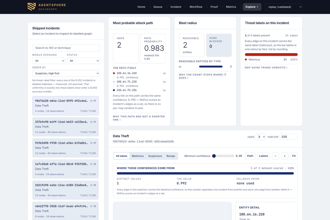This screenshot has height=220, width=330.
Task: Select the All labels filter tab
Action: [x=122, y=156]
